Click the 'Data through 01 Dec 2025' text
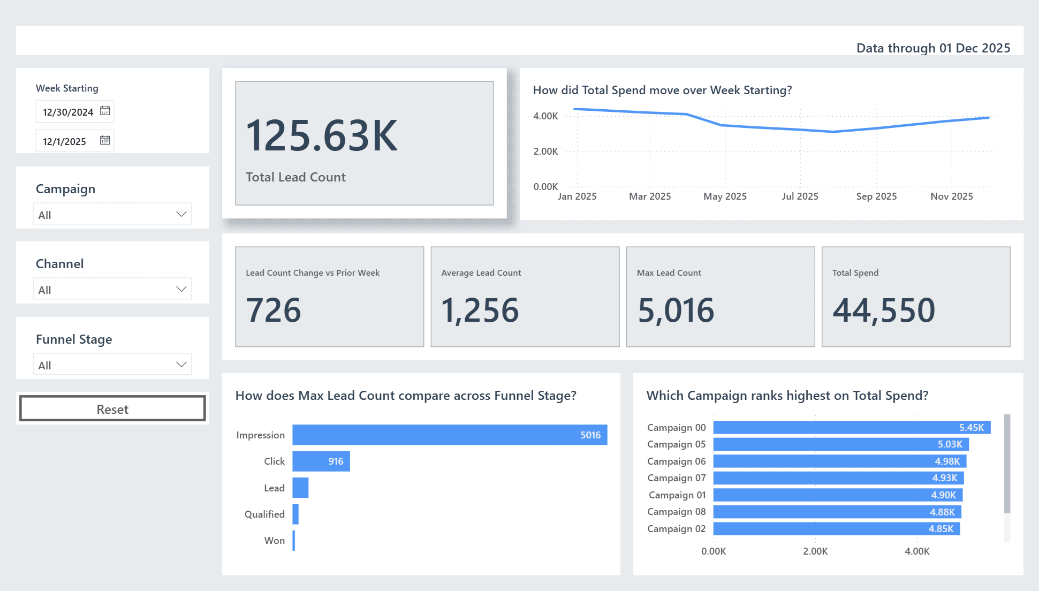 (x=933, y=48)
